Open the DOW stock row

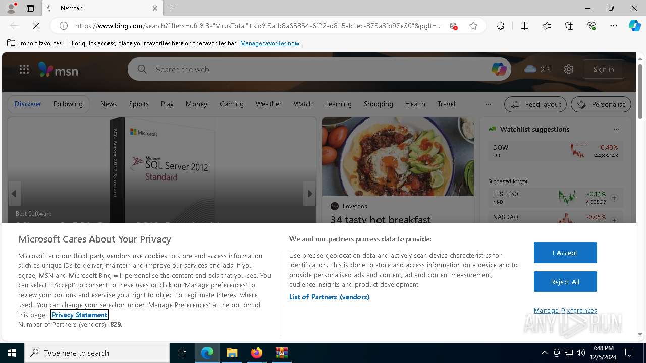click(x=556, y=151)
